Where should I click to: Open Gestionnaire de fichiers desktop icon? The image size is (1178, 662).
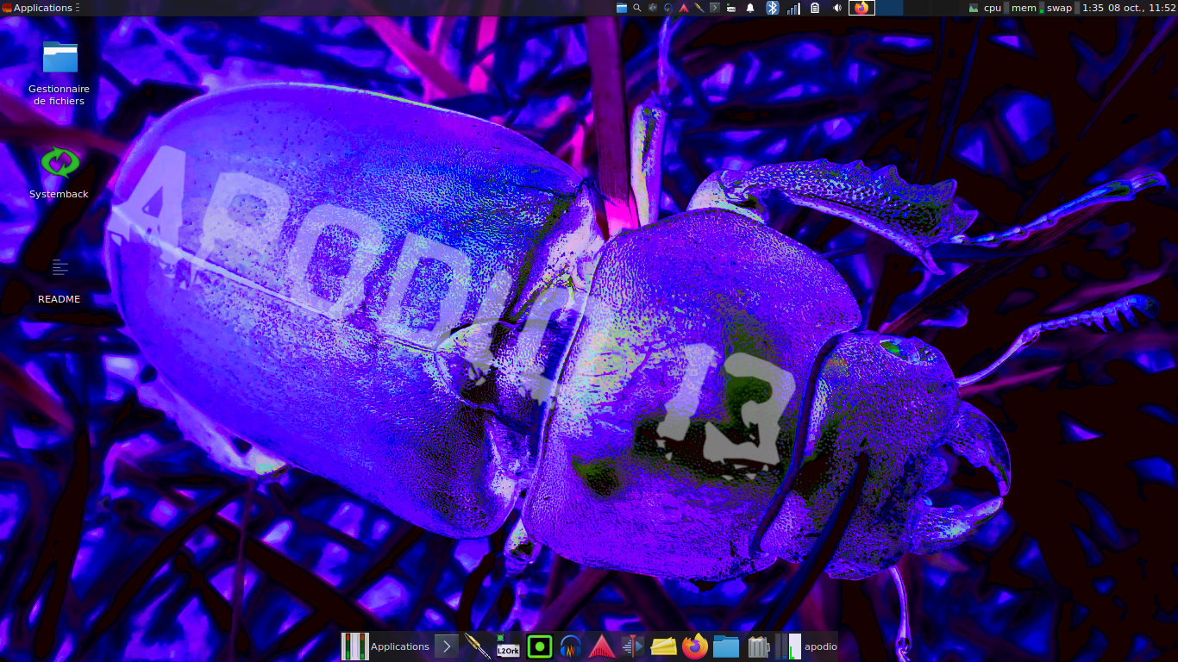pos(60,59)
